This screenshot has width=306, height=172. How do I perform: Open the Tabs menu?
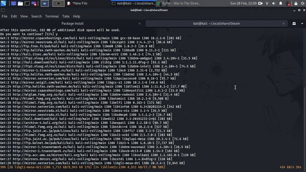tap(66, 16)
